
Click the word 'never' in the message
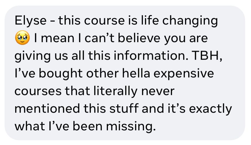point(158,92)
